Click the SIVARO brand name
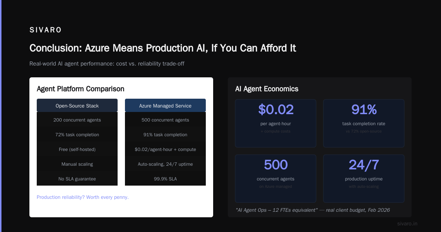 pyautogui.click(x=46, y=30)
